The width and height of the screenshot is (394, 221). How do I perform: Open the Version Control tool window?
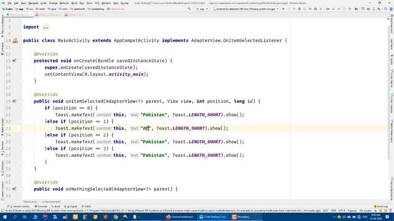tap(18, 206)
